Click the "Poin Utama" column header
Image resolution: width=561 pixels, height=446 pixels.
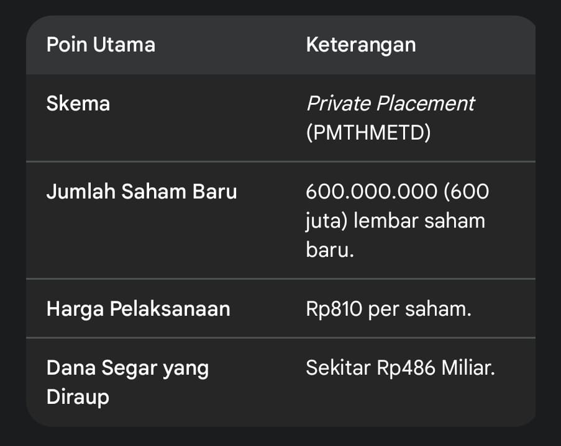101,45
